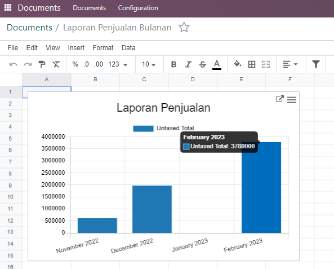Screen dimensions: 334x269
Task: Click the merge cells icon
Action: (x=266, y=64)
